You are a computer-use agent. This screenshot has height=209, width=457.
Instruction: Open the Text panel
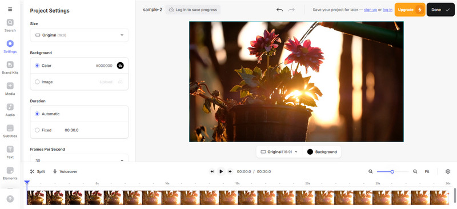point(10,152)
